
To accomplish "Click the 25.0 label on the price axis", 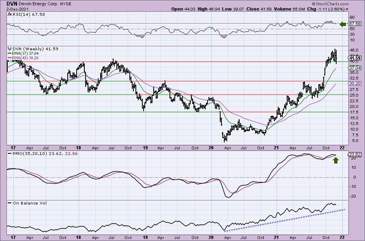I will pos(354,95).
